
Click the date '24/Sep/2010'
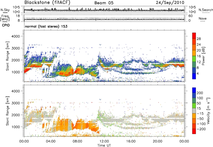[170, 3]
